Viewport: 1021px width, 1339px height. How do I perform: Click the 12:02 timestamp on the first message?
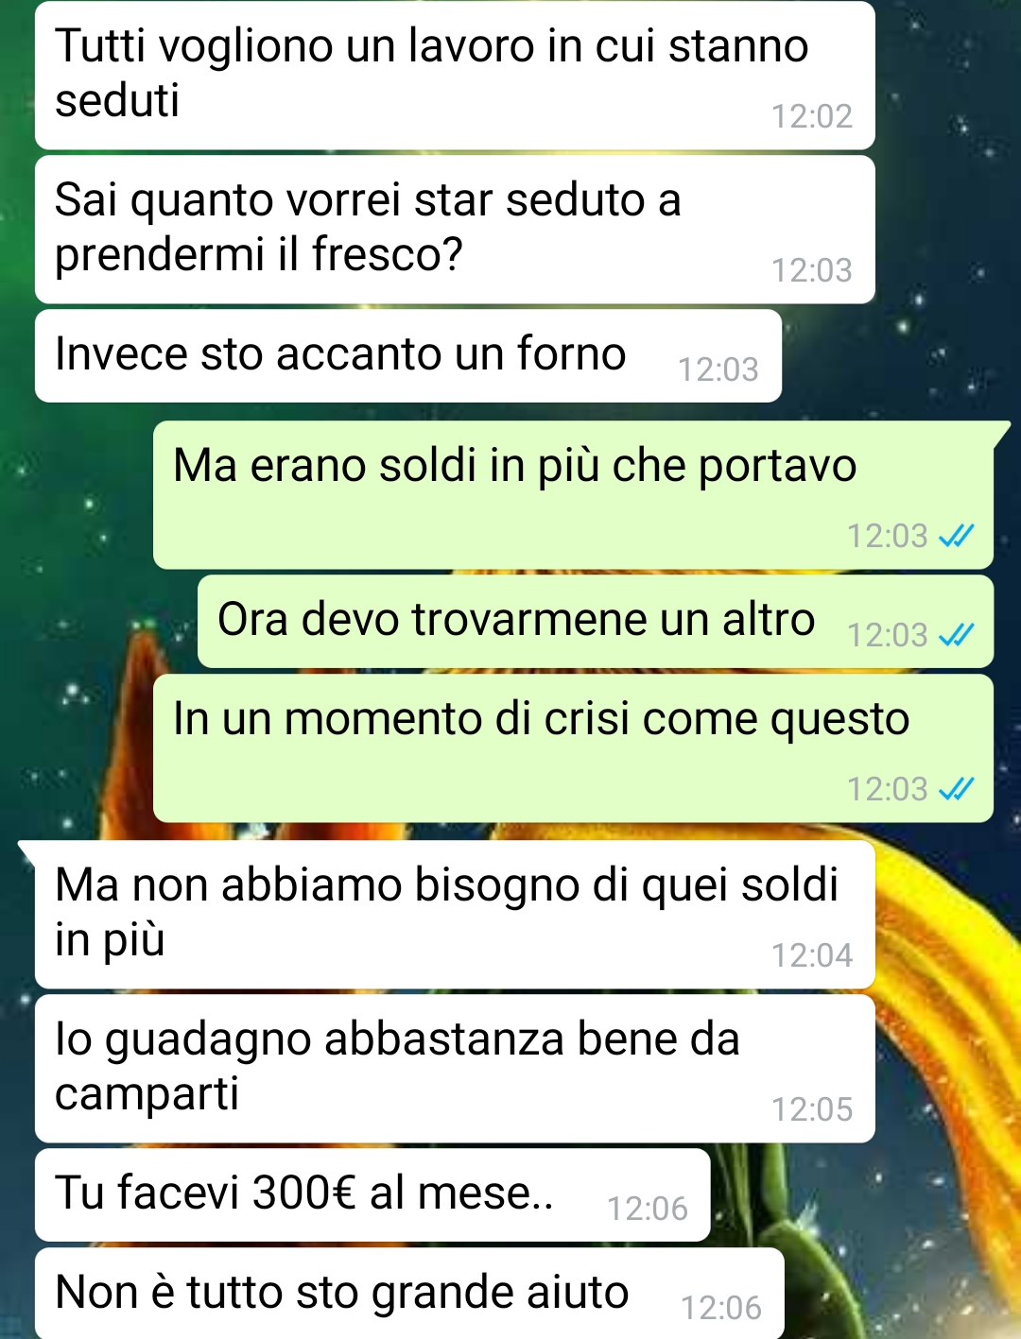(812, 116)
